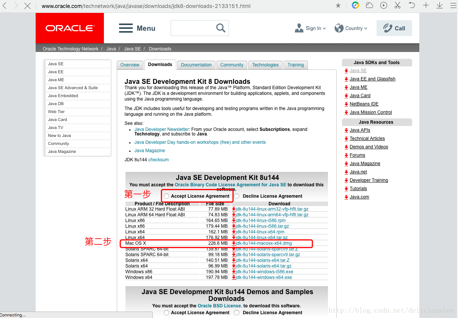Expand the Country dropdown
Image resolution: width=458 pixels, height=318 pixels.
coord(351,28)
